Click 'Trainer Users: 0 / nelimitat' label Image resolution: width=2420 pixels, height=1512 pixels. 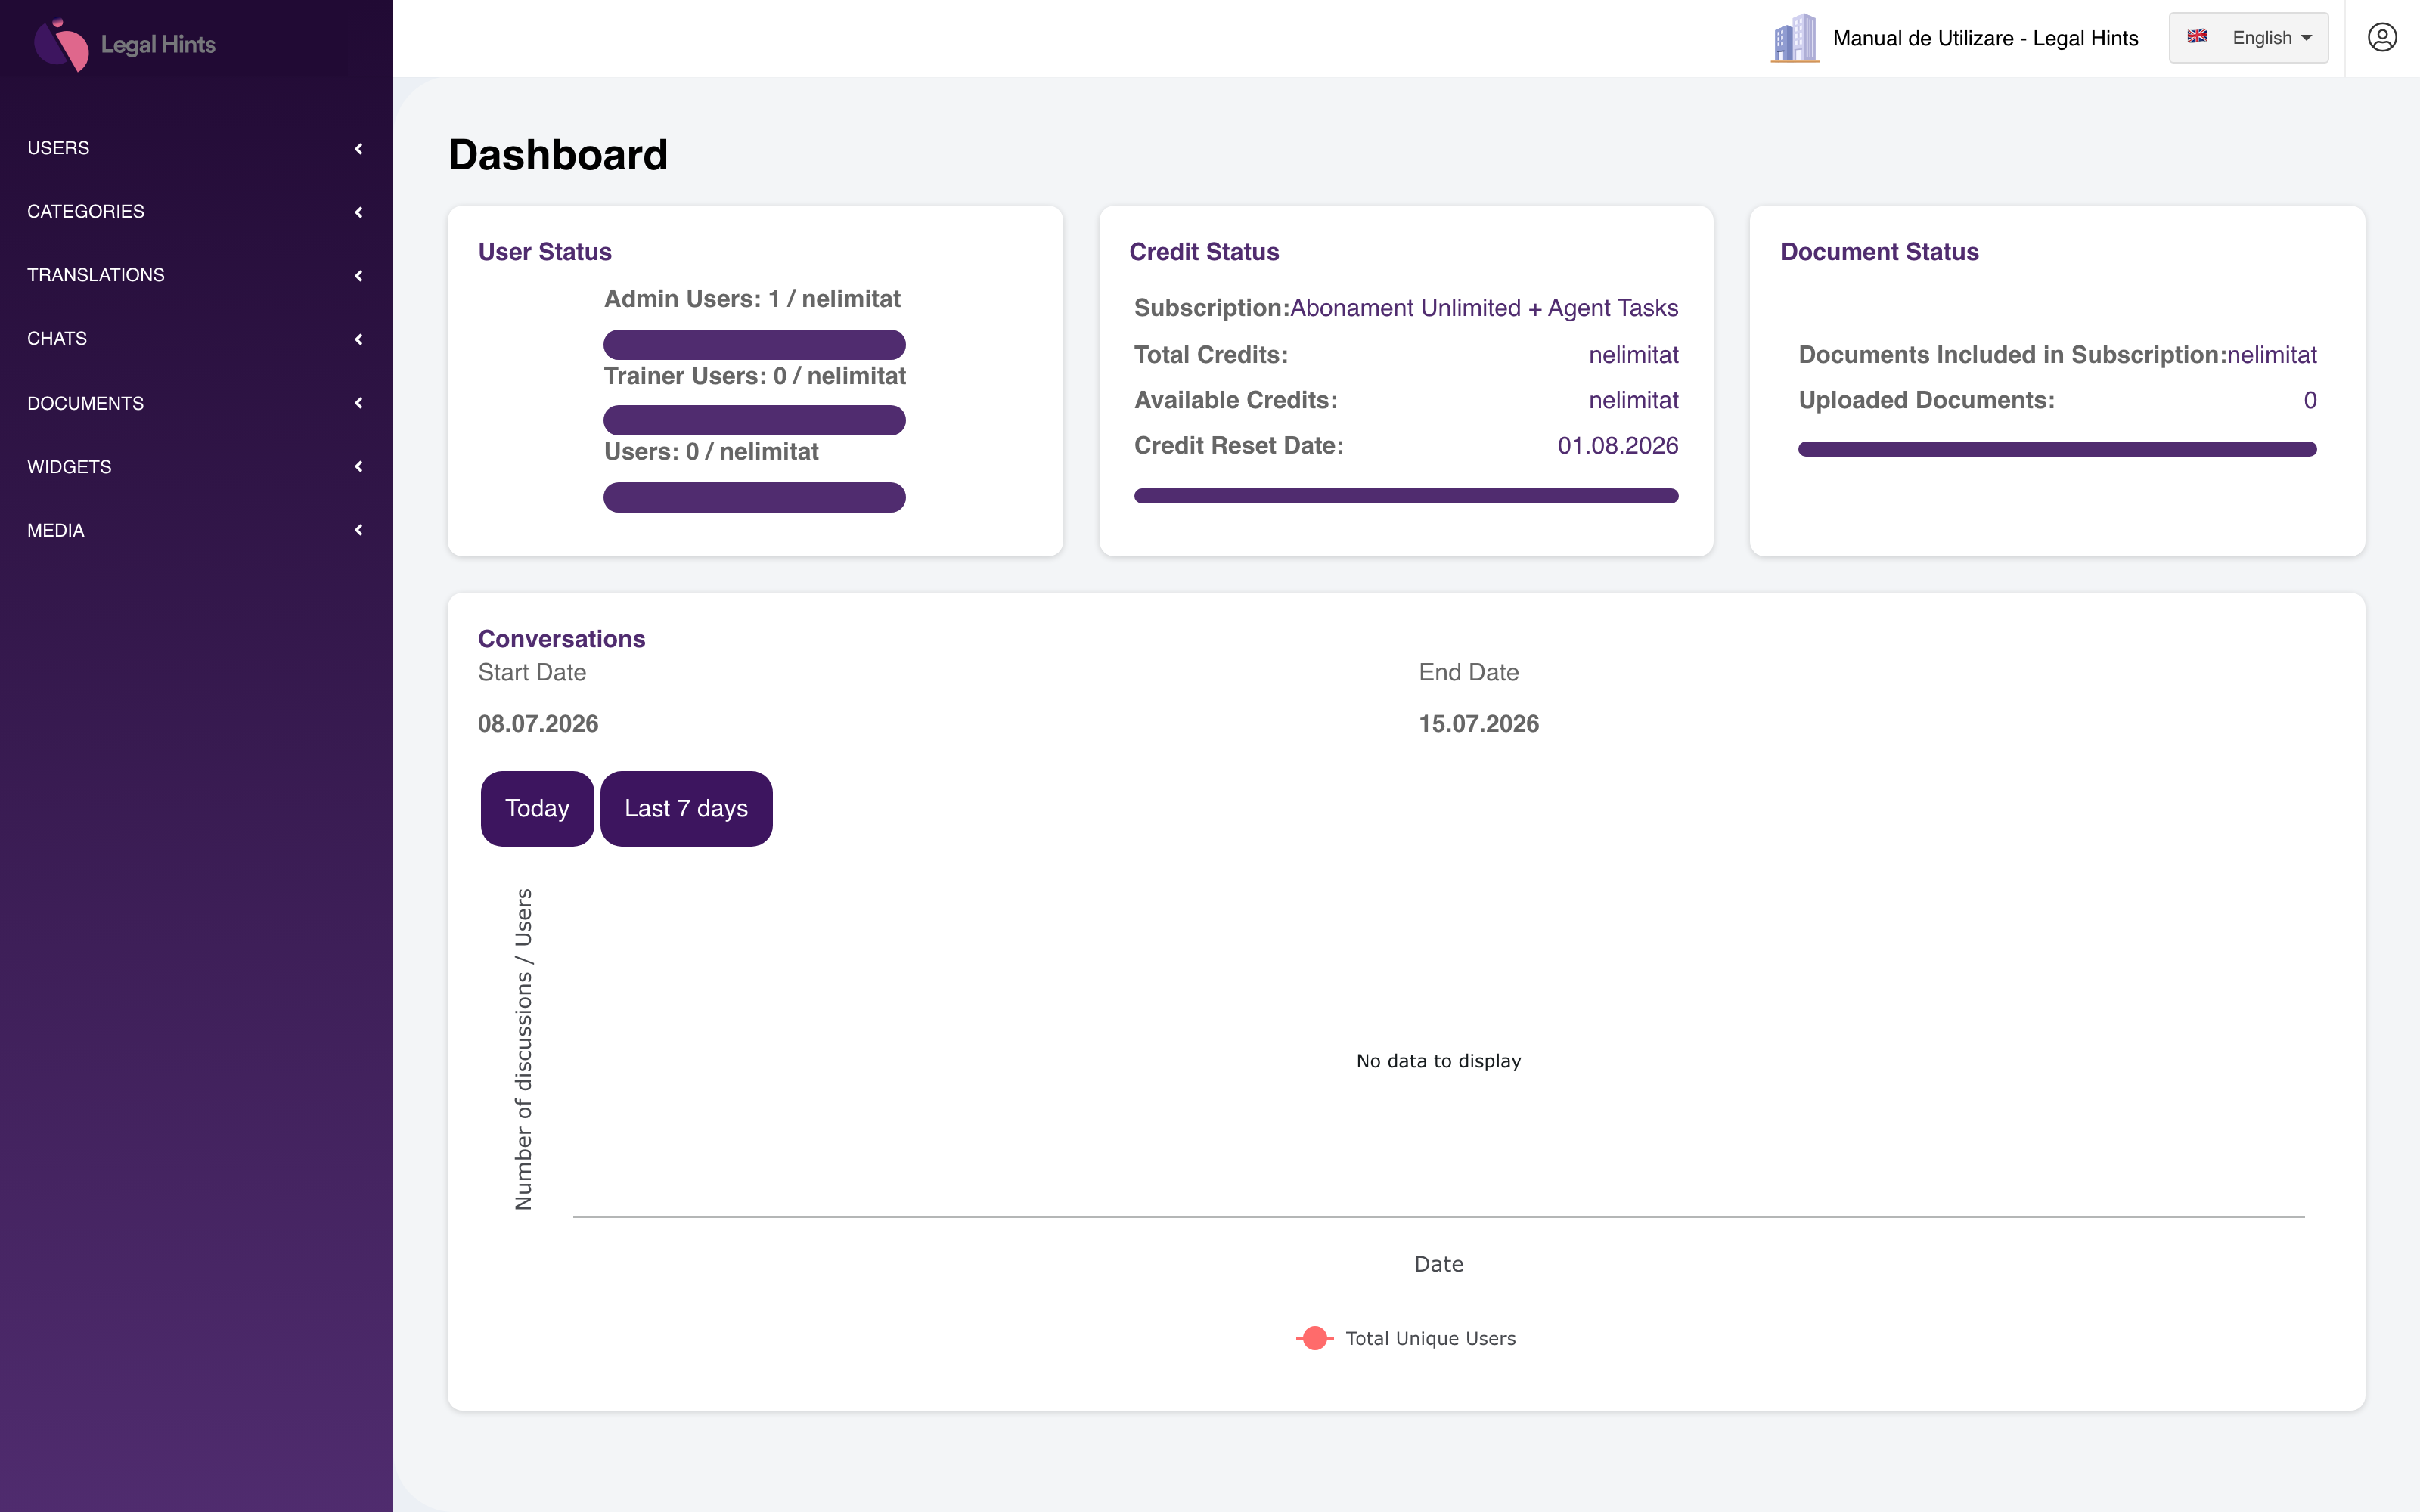pyautogui.click(x=755, y=376)
